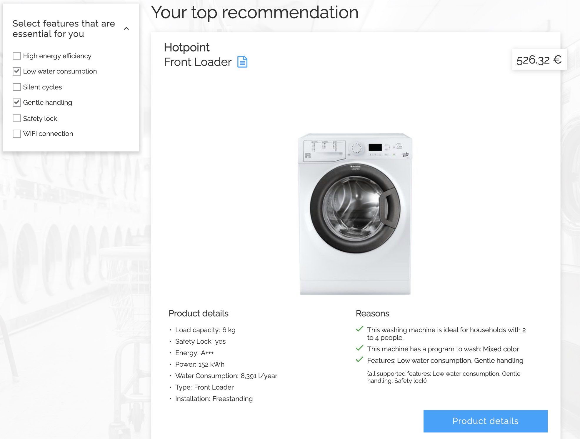
Task: Enable the WiFi connection checkbox
Action: (17, 134)
